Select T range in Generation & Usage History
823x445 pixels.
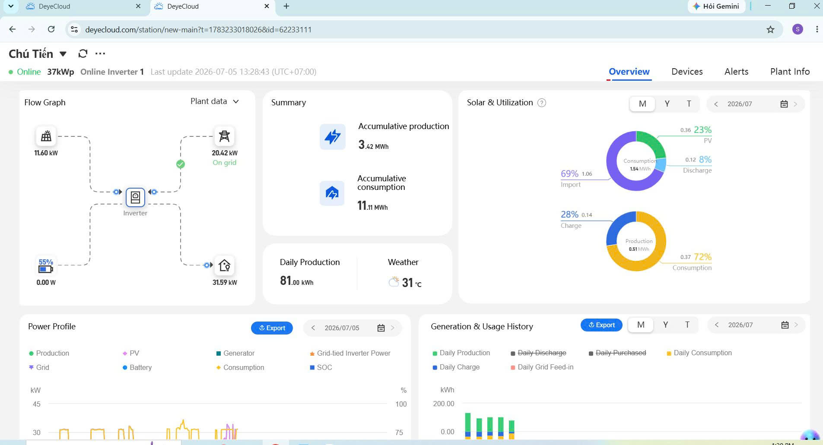(x=687, y=325)
